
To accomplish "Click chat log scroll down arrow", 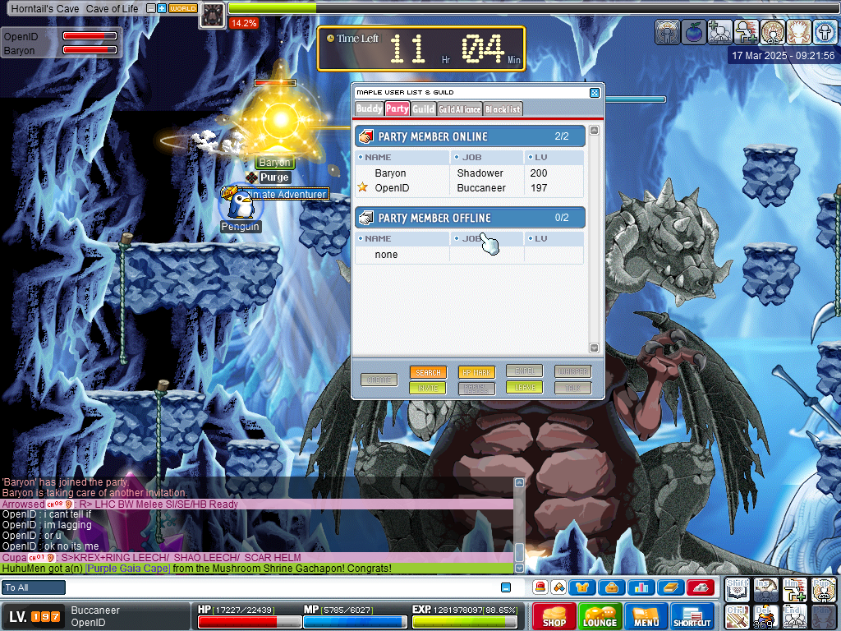I will click(x=519, y=568).
